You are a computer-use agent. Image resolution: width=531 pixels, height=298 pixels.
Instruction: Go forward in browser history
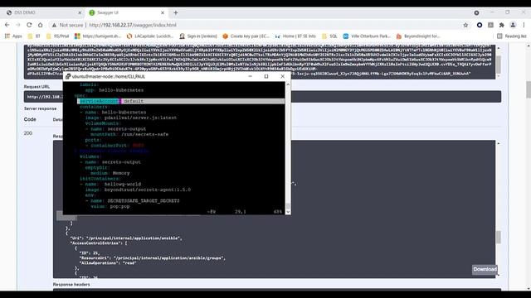[18, 25]
